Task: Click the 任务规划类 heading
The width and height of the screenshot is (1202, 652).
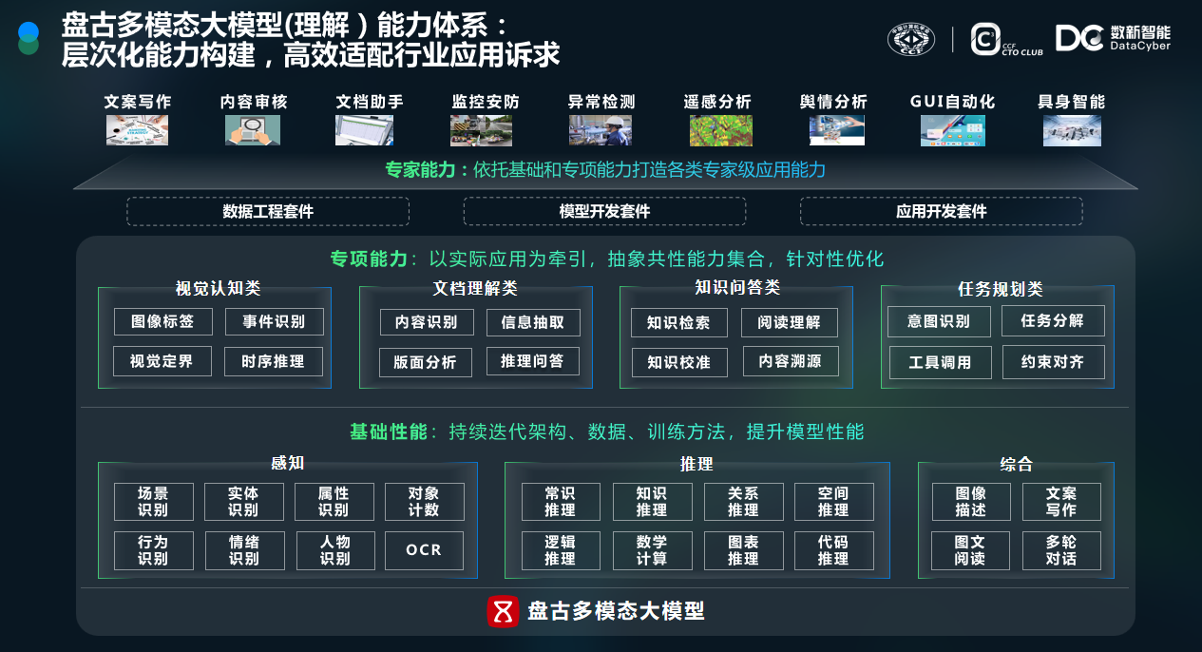Action: [x=1000, y=290]
